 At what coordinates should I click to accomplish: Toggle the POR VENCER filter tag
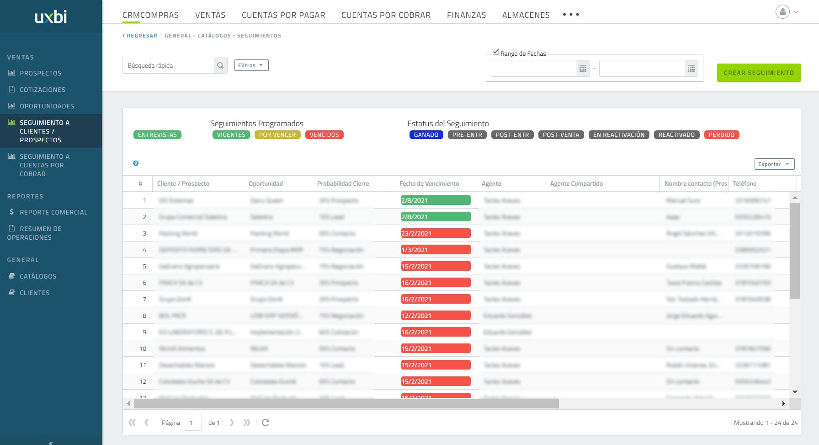pos(277,135)
